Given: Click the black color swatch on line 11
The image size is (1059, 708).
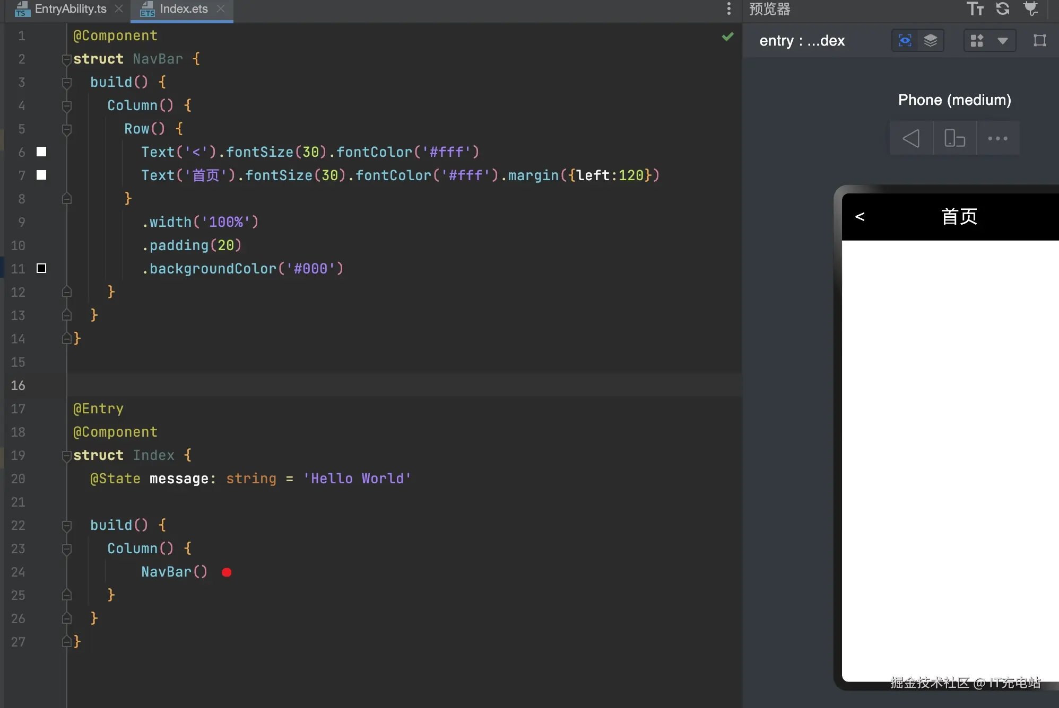Looking at the screenshot, I should (x=41, y=269).
